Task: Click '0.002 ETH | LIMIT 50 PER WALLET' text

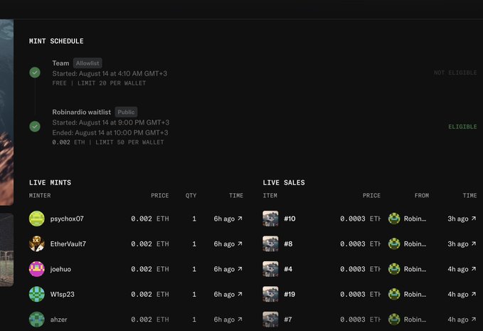Action: 108,142
